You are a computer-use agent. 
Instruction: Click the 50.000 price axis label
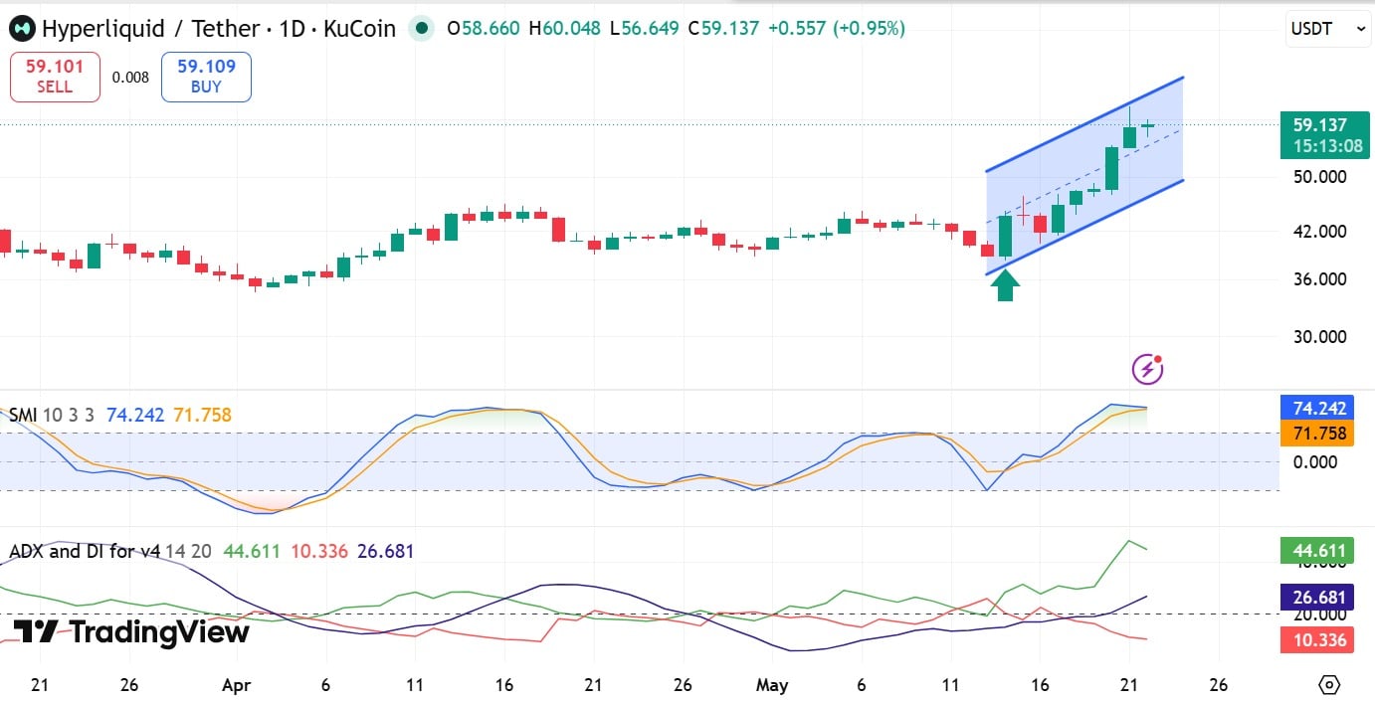point(1319,177)
